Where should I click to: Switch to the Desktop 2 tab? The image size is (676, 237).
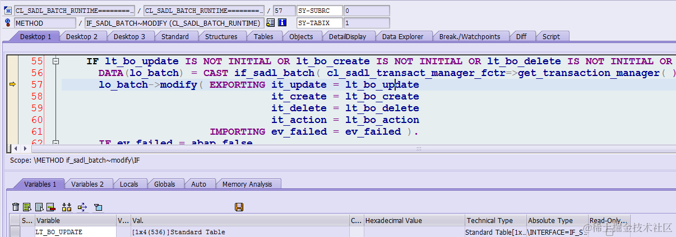(x=82, y=36)
